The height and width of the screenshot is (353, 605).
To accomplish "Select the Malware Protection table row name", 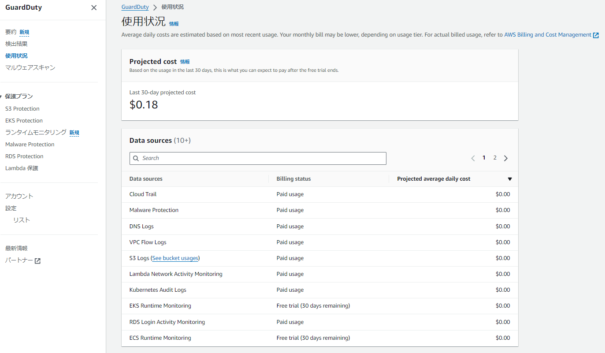I will pos(154,210).
